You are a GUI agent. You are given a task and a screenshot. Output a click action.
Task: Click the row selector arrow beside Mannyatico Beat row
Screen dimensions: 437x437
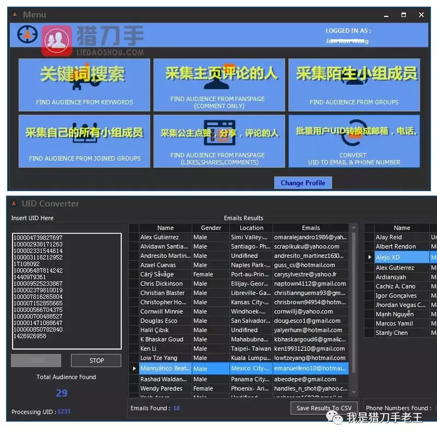coord(134,368)
